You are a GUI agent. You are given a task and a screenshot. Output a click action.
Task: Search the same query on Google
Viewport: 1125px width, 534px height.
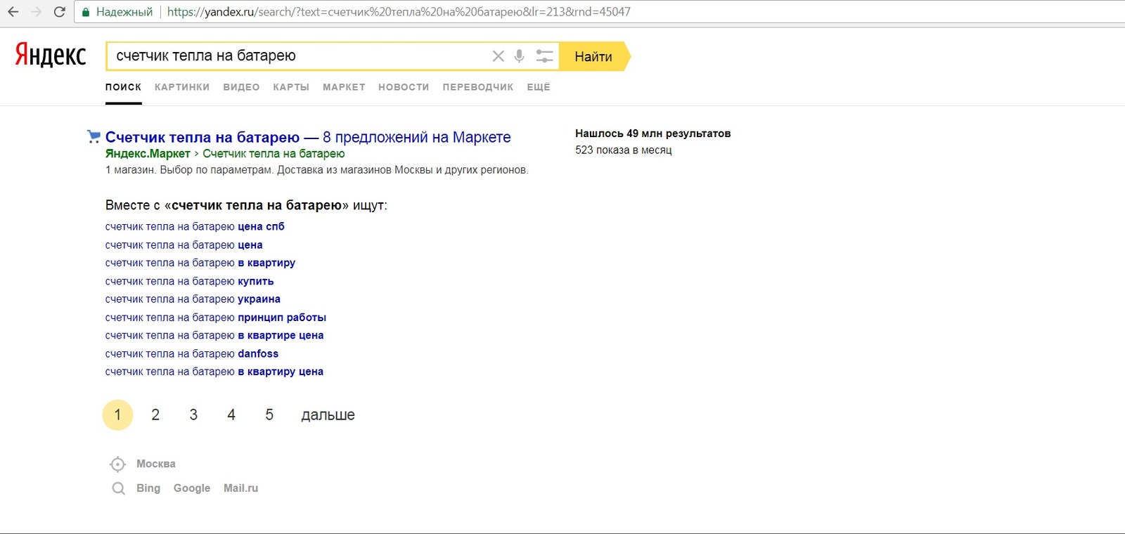point(191,488)
